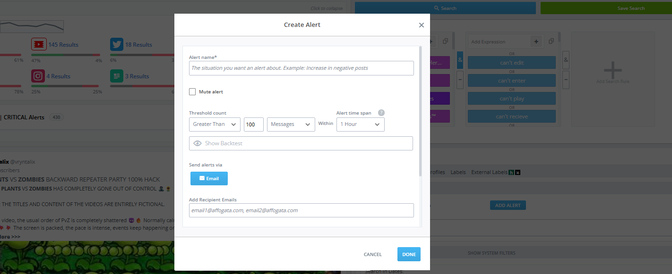Open the Messages unit dropdown
Viewport: 672px width, 274px height.
pos(291,124)
